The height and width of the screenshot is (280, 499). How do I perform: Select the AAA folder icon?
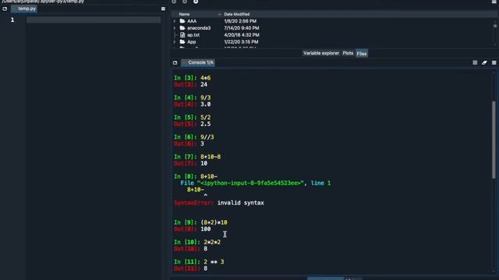182,21
